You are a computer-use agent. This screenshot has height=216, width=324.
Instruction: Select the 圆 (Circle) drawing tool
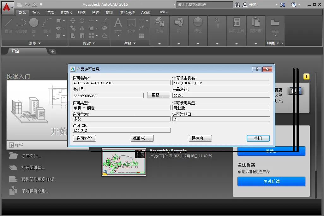(33, 22)
